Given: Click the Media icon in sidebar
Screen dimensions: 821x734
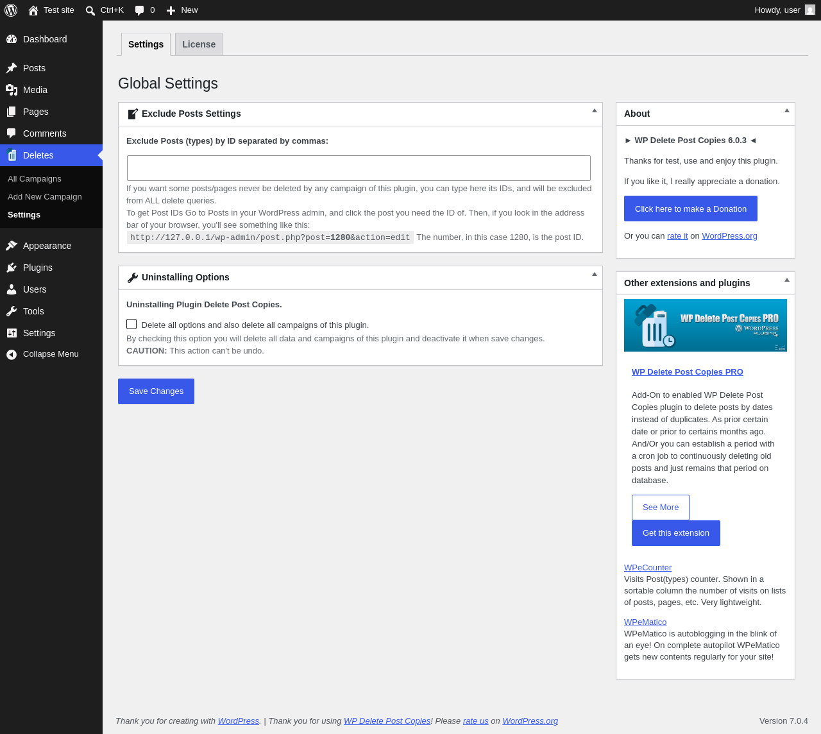Looking at the screenshot, I should coord(12,90).
